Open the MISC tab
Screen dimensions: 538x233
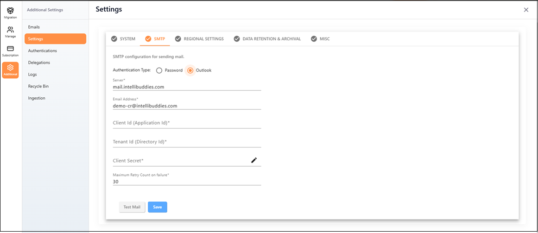[320, 39]
